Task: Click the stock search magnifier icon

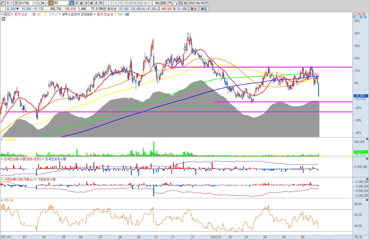Action: 38,3
